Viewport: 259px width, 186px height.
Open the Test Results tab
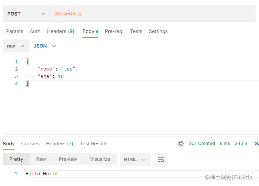click(94, 144)
